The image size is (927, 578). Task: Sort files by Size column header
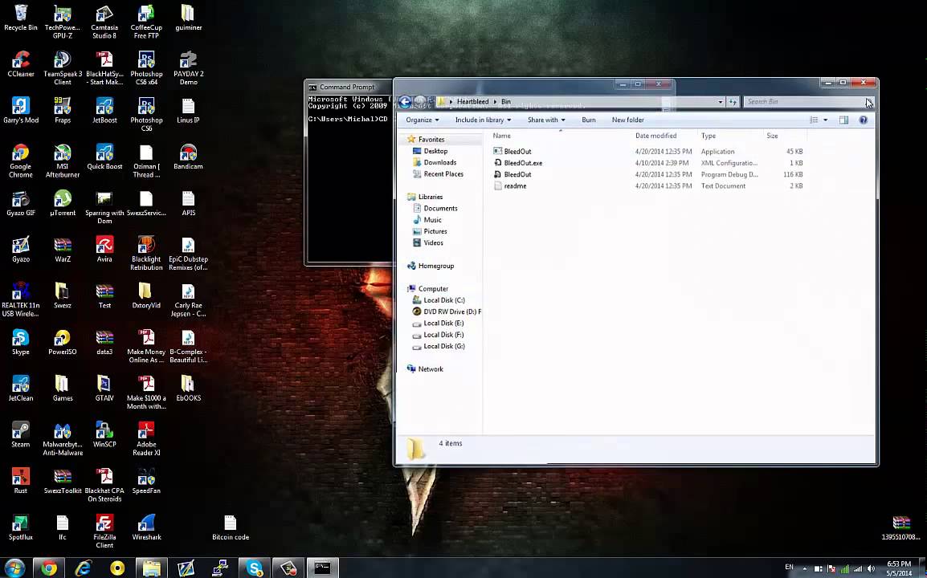point(785,136)
